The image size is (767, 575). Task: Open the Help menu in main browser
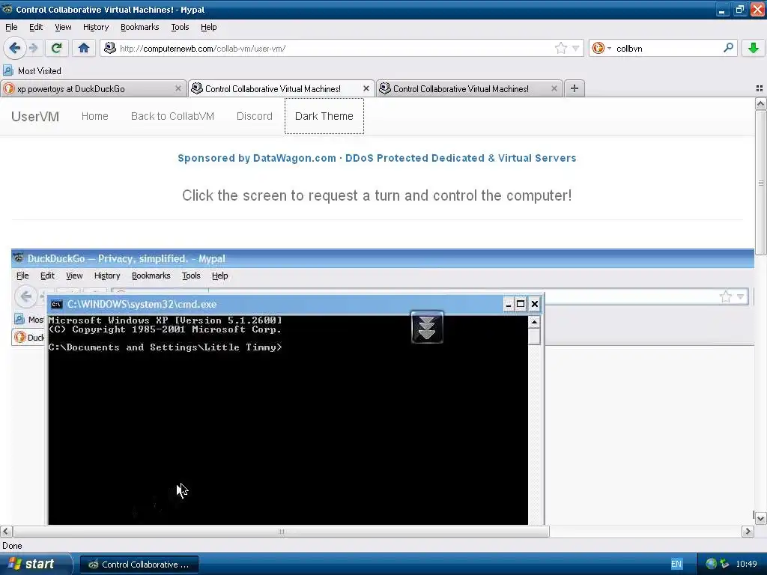tap(208, 27)
